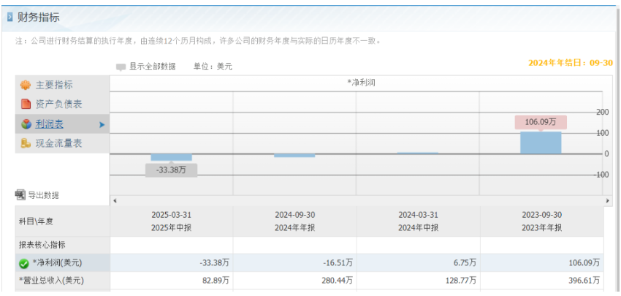
Task: Switch to the 现金流量表 tab
Action: click(x=58, y=144)
